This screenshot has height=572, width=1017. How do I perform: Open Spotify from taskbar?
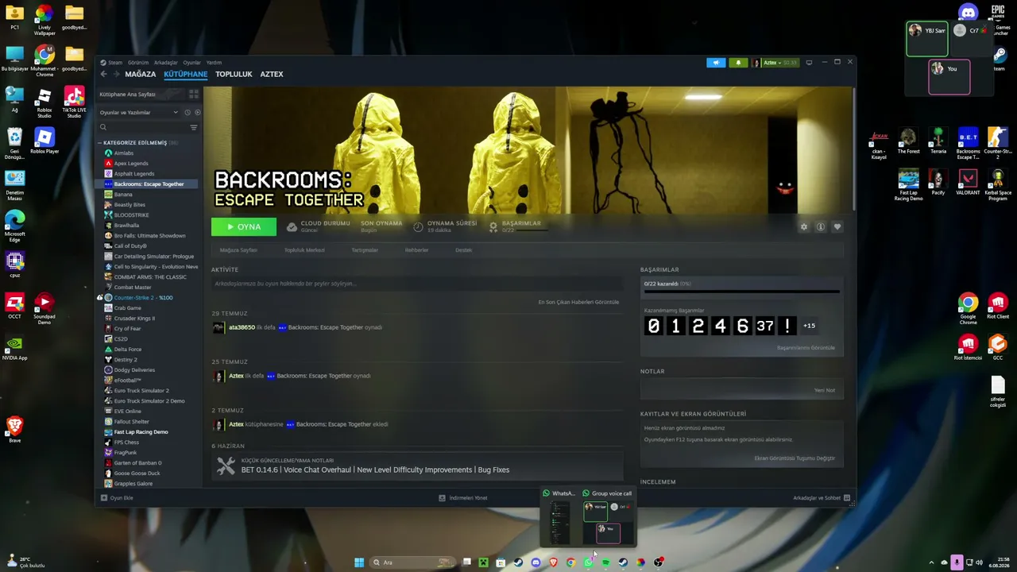605,562
